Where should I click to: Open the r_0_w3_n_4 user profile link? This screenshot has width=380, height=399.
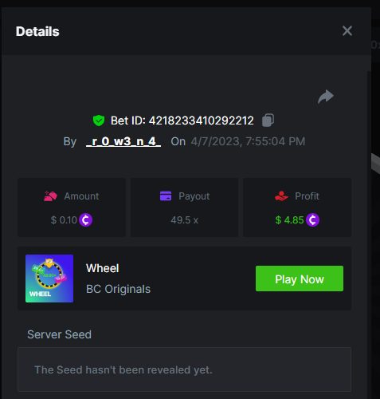coord(123,141)
